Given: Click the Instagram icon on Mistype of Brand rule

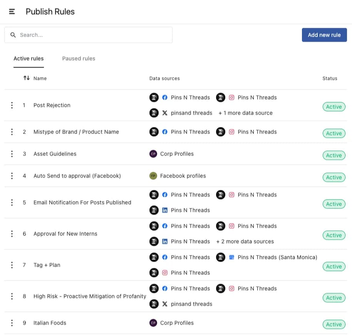Looking at the screenshot, I should point(231,132).
